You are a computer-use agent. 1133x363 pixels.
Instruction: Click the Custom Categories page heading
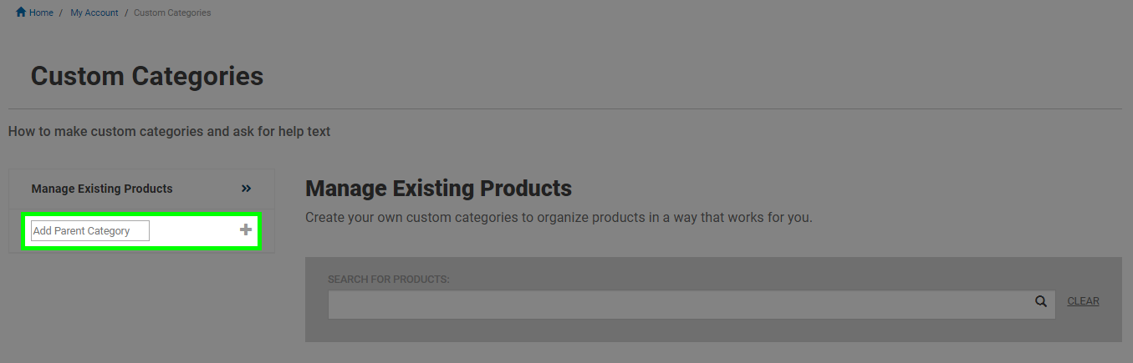click(147, 76)
